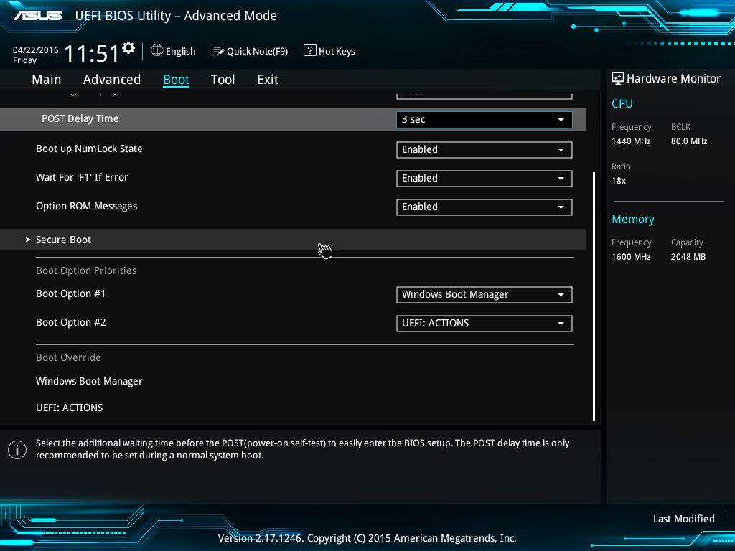735x551 pixels.
Task: Switch to the Advanced tab
Action: [x=111, y=79]
